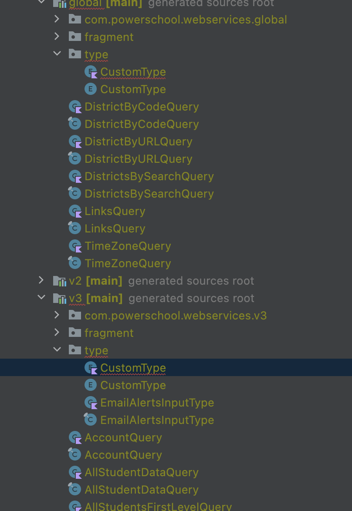Select the DistrictsBySearchQuery class entry
Image resolution: width=352 pixels, height=511 pixels.
coord(149,193)
